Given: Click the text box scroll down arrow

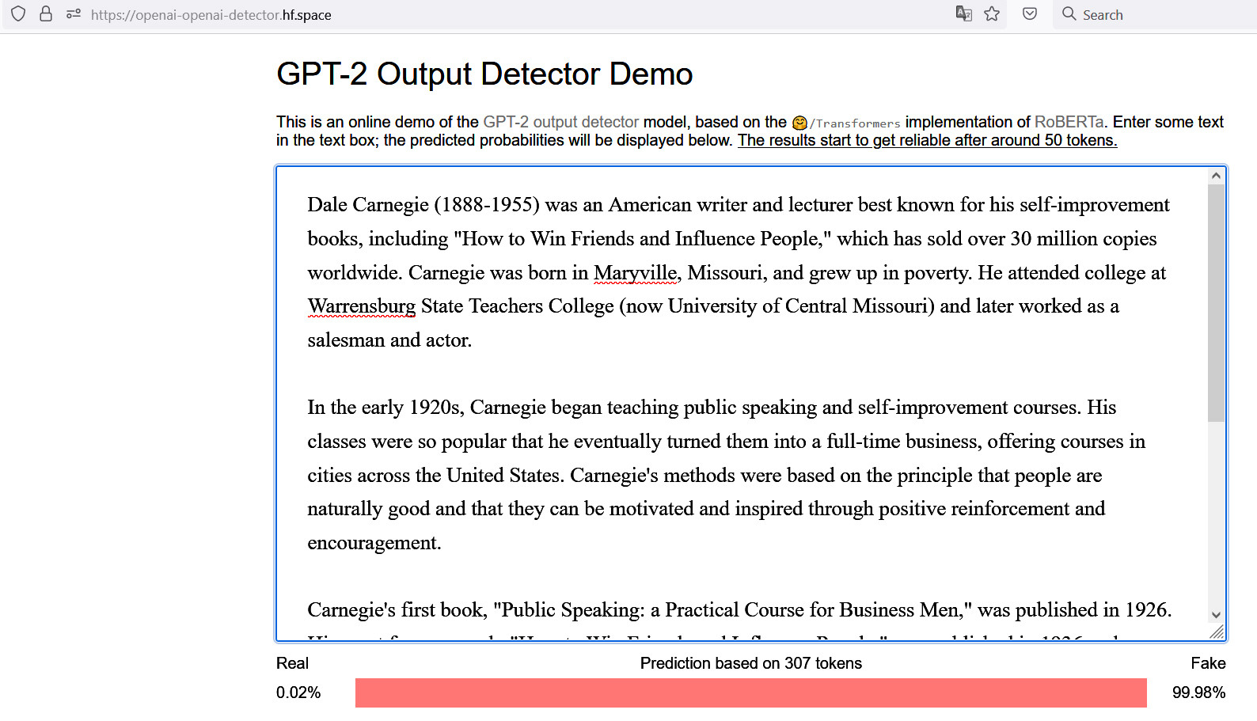Looking at the screenshot, I should (1216, 615).
